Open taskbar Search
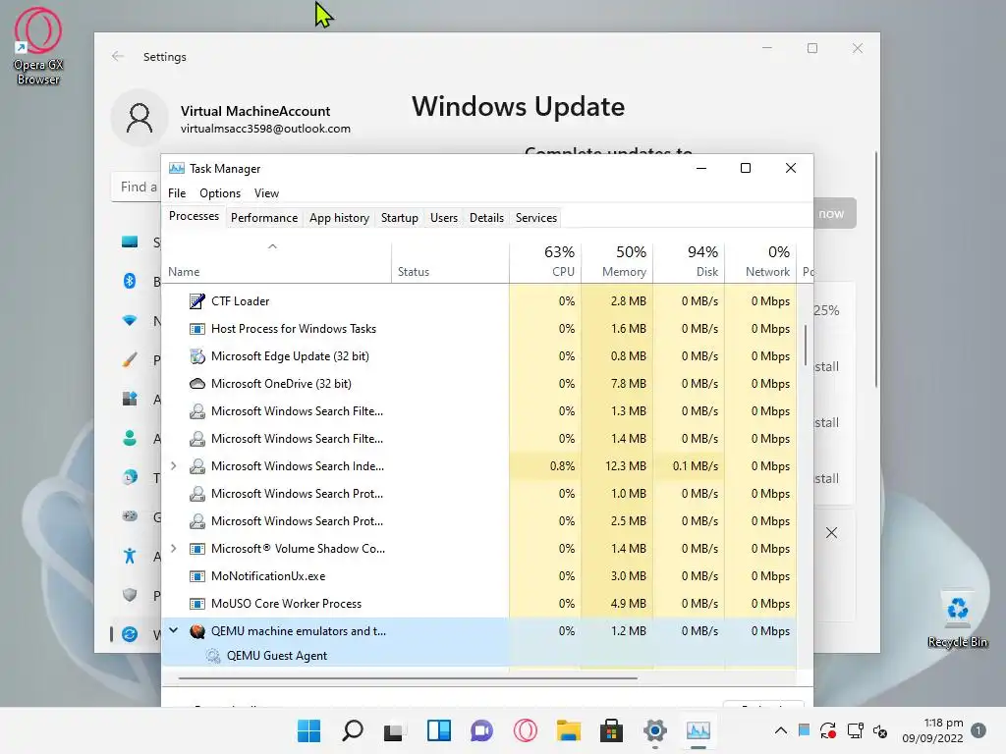The image size is (1006, 754). 353,730
